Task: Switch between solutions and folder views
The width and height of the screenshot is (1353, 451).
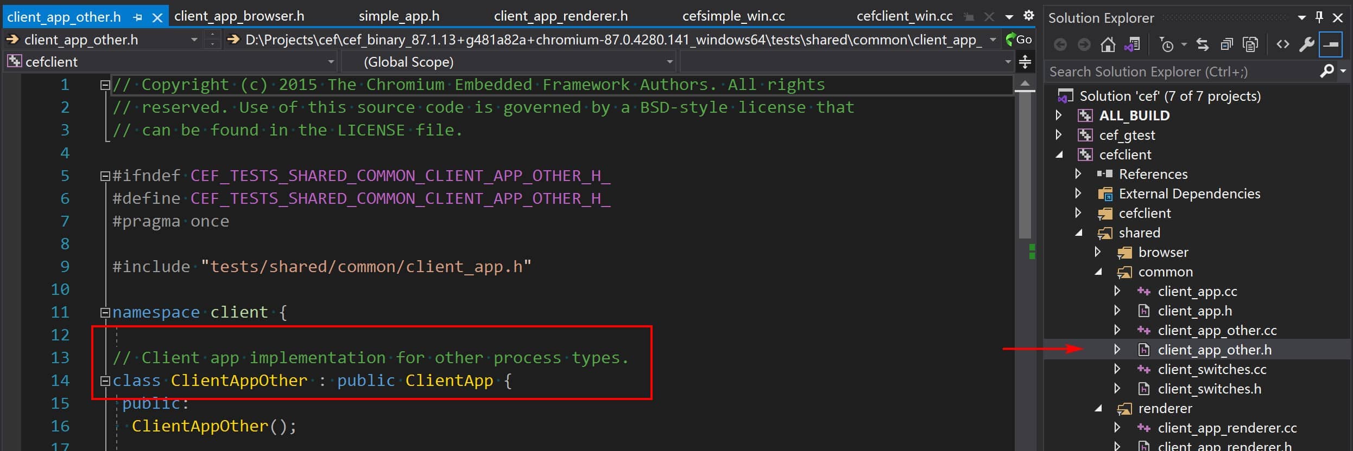Action: point(1132,44)
